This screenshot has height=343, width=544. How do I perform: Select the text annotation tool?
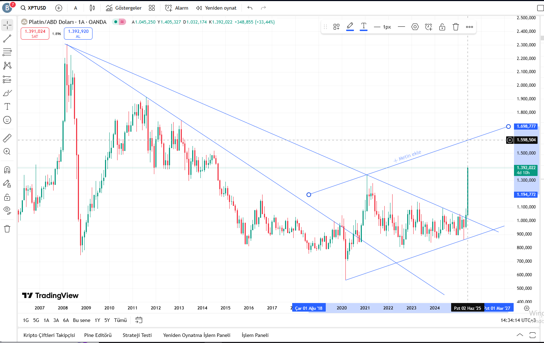point(7,106)
